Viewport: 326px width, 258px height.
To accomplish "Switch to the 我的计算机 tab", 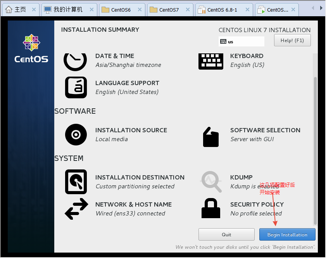I will [69, 10].
